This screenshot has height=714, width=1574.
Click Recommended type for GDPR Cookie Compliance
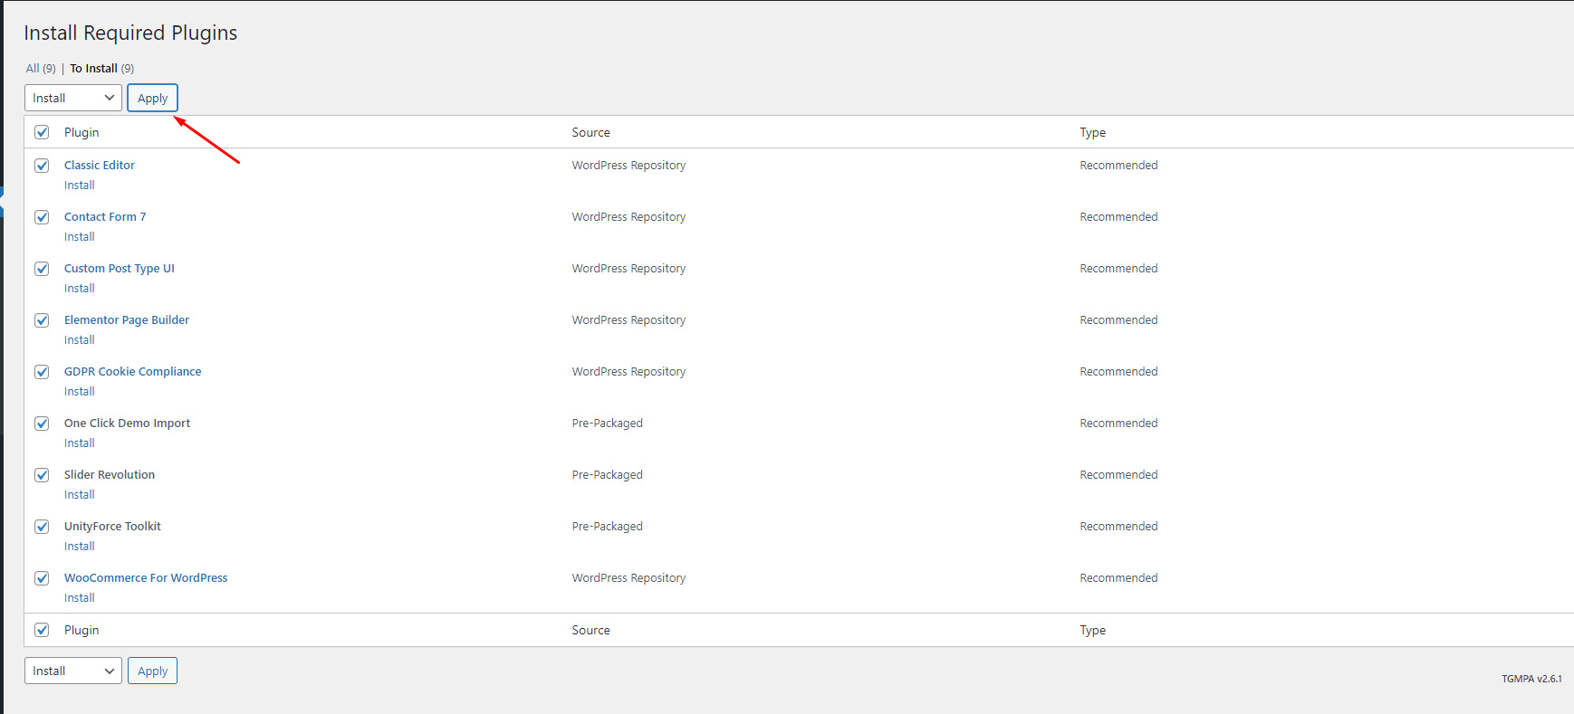coord(1118,371)
